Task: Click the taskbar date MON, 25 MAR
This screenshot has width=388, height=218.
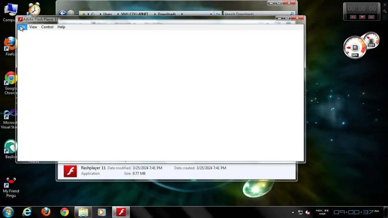Action: (x=322, y=212)
